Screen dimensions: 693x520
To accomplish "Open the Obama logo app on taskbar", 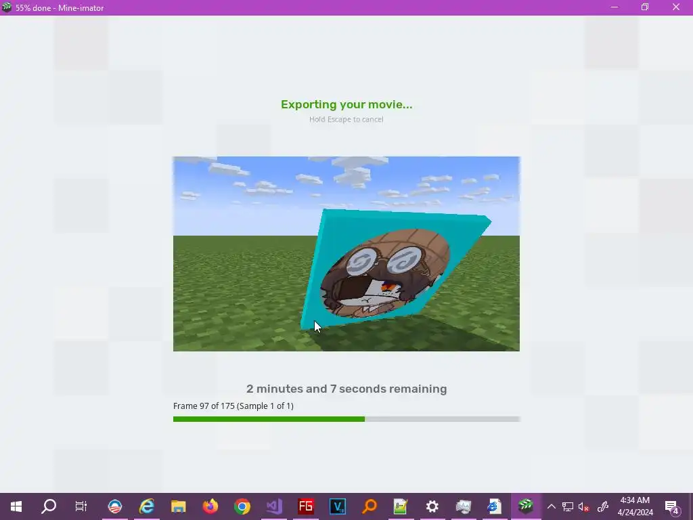I will click(x=115, y=506).
